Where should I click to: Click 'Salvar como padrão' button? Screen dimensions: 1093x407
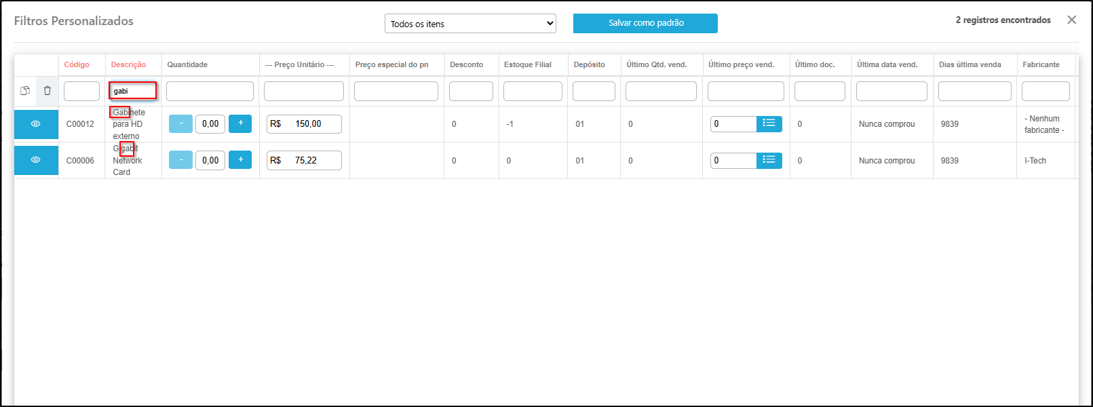tap(645, 23)
